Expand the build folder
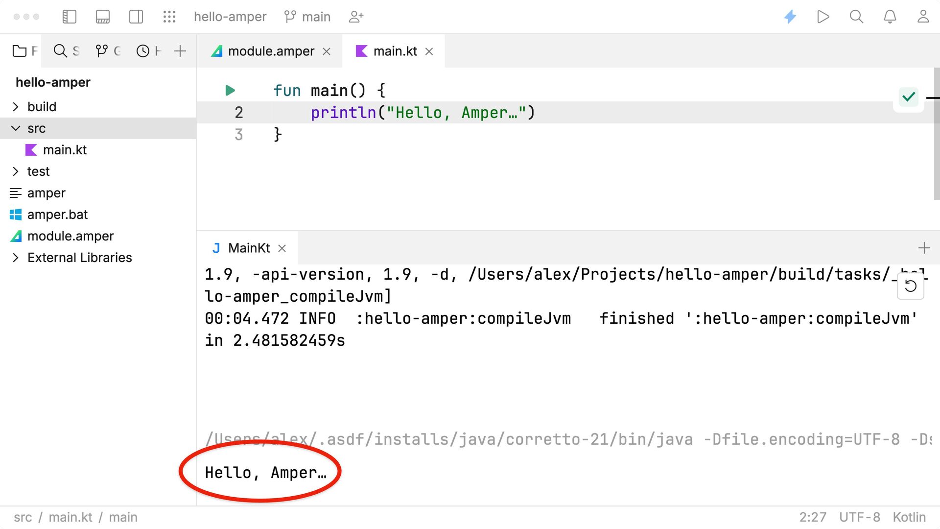The height and width of the screenshot is (529, 940). point(16,107)
